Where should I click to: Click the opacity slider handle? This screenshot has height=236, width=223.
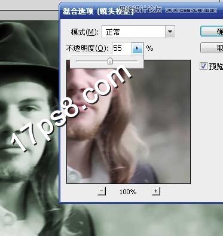point(110,61)
